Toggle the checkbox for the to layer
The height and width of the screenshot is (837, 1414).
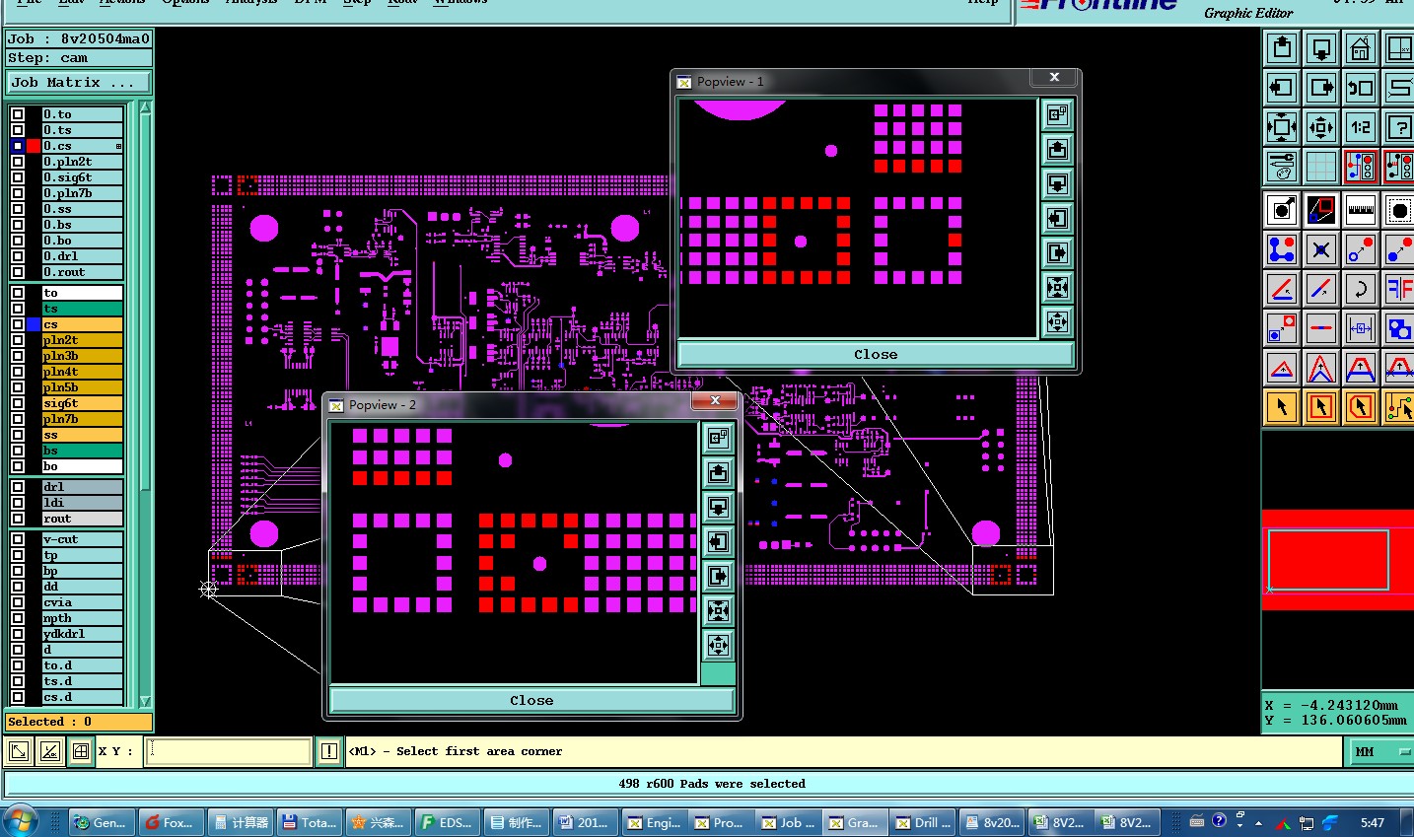point(18,293)
